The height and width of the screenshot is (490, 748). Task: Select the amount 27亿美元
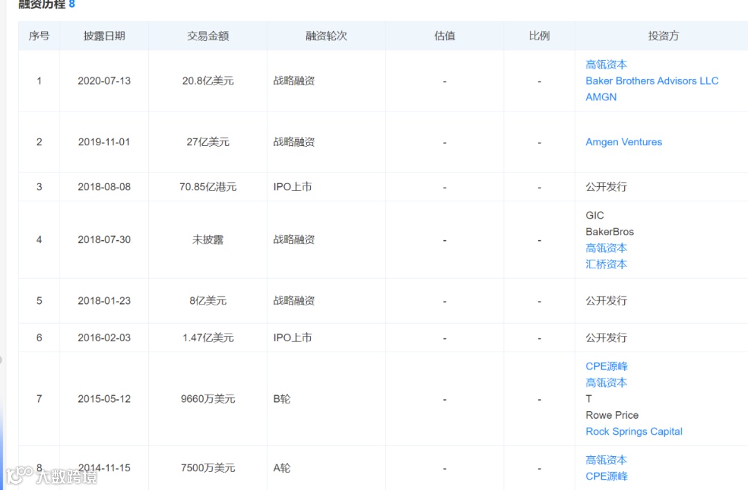click(208, 142)
